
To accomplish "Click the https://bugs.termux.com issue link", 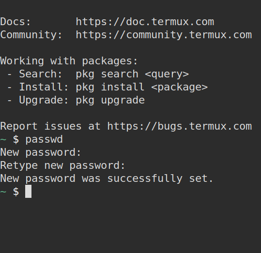I will point(180,126).
